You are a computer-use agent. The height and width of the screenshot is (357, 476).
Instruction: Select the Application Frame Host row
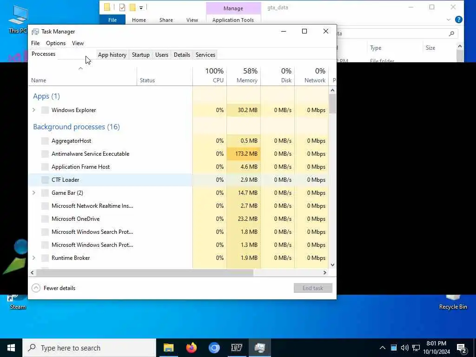[178, 167]
